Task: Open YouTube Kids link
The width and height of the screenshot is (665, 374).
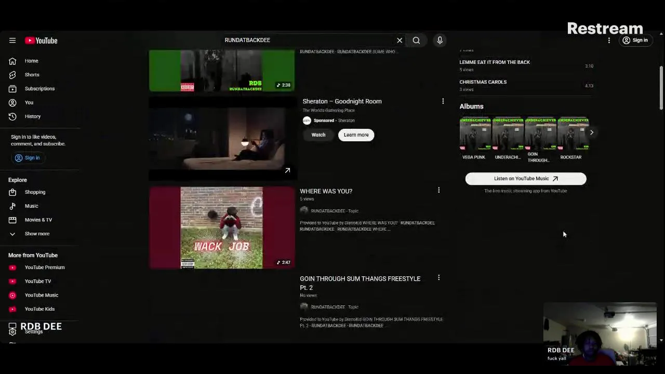Action: click(40, 309)
